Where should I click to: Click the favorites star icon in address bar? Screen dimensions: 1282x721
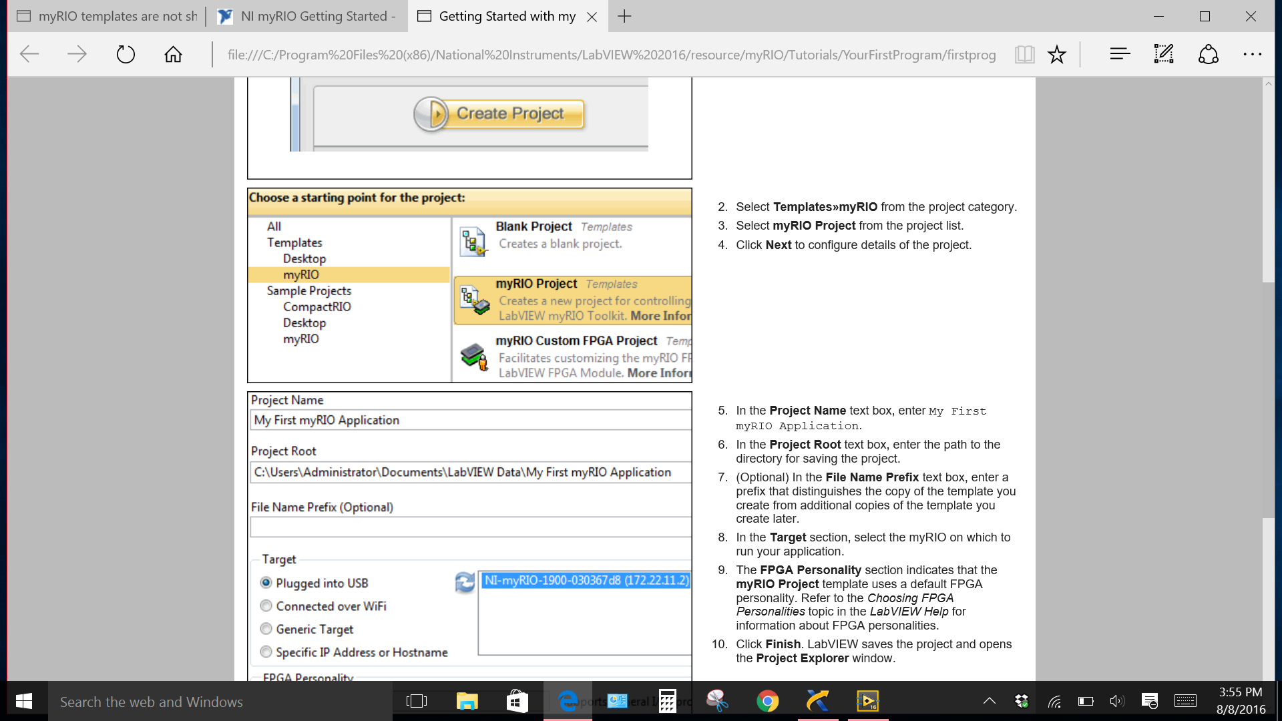coord(1056,55)
